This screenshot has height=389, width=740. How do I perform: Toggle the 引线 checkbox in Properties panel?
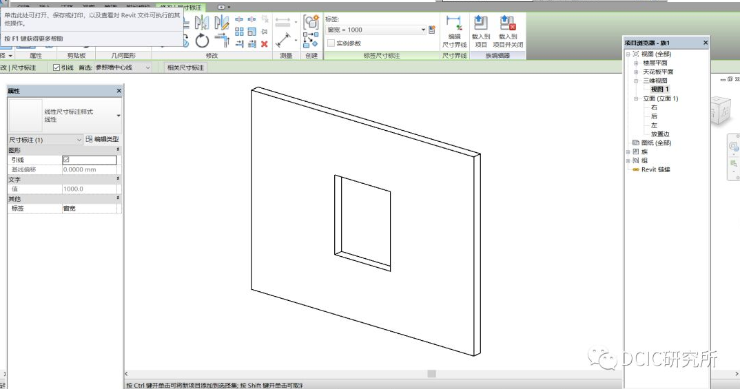click(66, 160)
